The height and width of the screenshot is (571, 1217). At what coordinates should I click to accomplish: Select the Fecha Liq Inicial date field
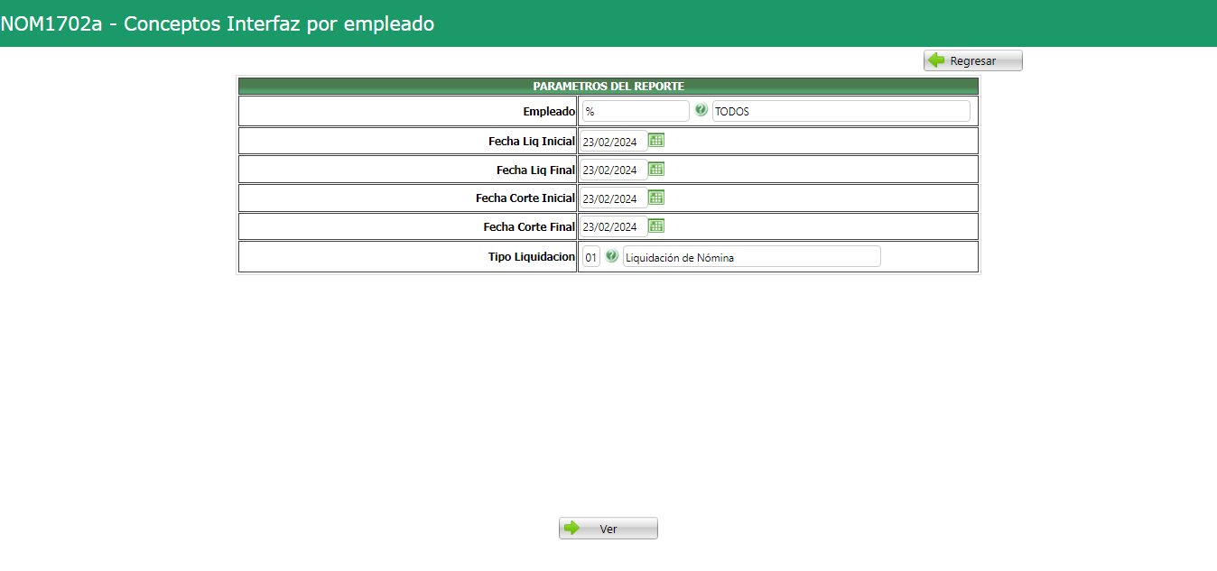coord(610,141)
